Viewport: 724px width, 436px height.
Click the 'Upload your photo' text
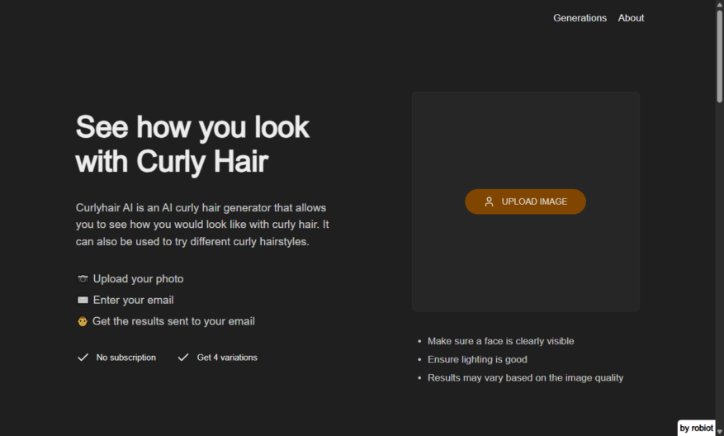[138, 278]
